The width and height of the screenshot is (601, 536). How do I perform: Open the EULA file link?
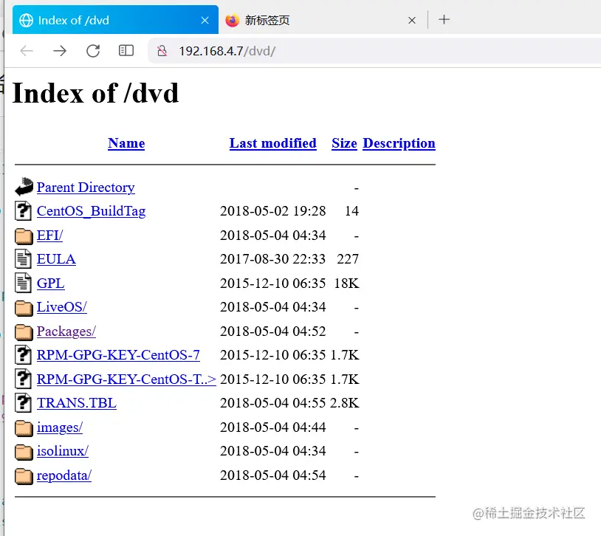[56, 259]
